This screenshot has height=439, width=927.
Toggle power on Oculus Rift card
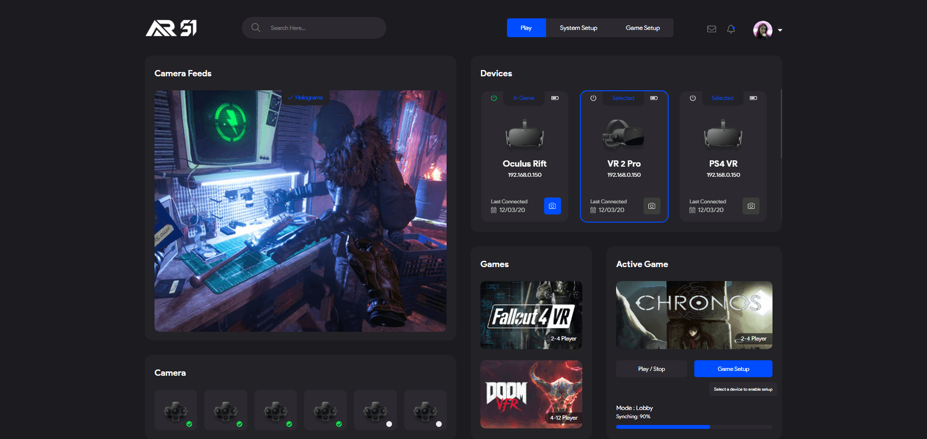[494, 98]
